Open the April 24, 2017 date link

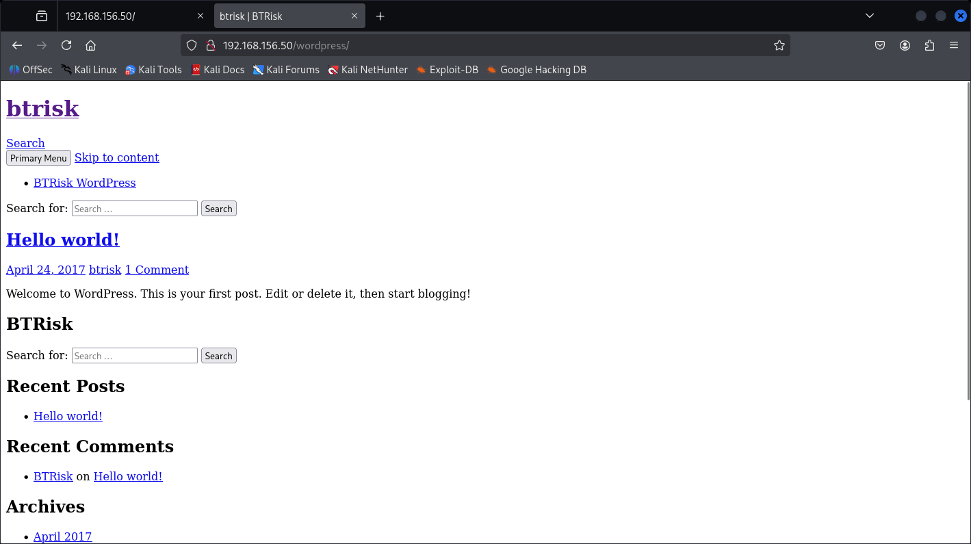tap(46, 270)
